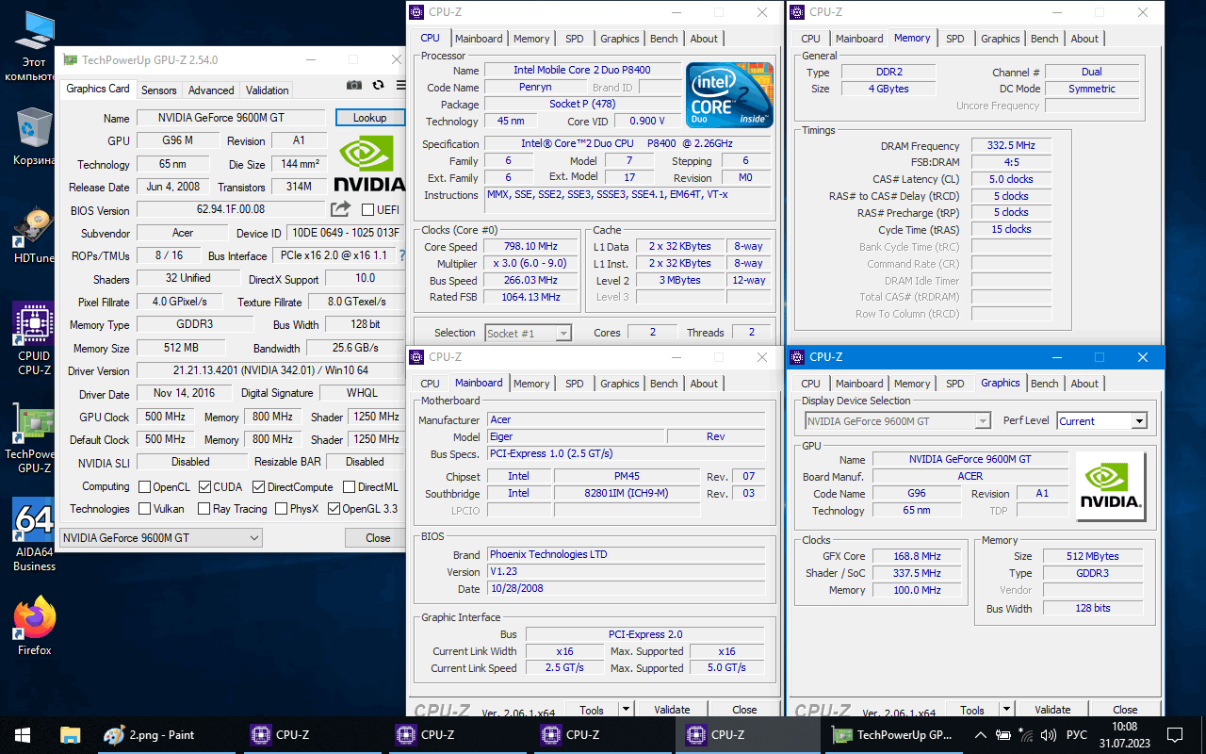This screenshot has height=754, width=1206.
Task: Expand the Tools arrow in CPU-Z Mainboard window
Action: pyautogui.click(x=625, y=710)
